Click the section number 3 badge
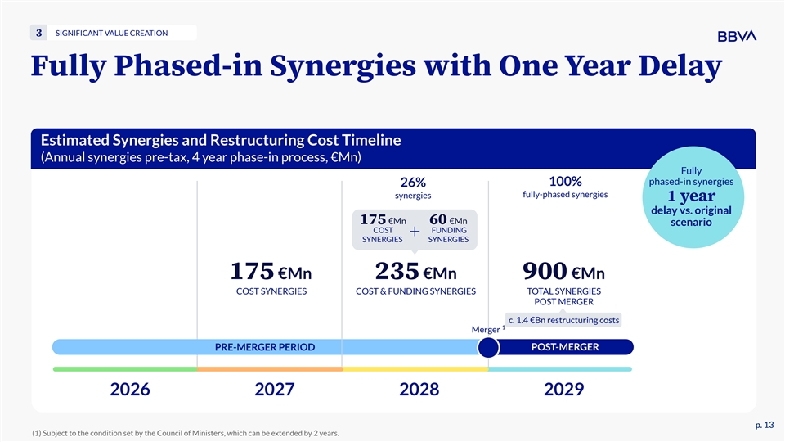 click(x=38, y=33)
